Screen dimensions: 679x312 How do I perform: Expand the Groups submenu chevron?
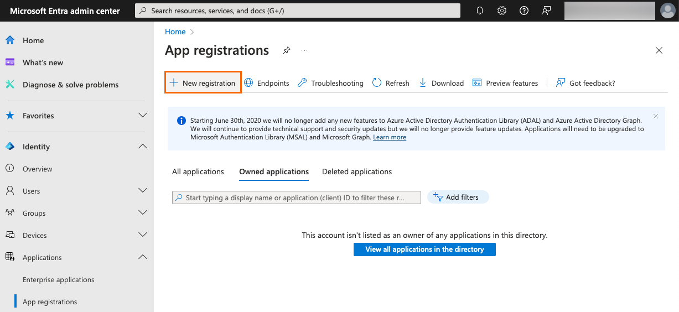[143, 213]
